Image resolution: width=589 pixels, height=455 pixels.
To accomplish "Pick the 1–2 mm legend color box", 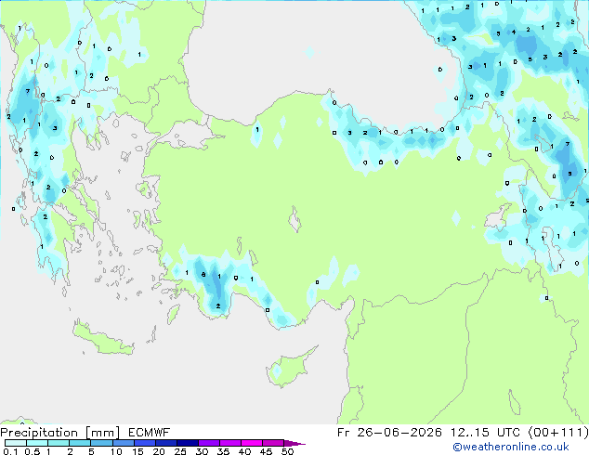I will point(59,443).
